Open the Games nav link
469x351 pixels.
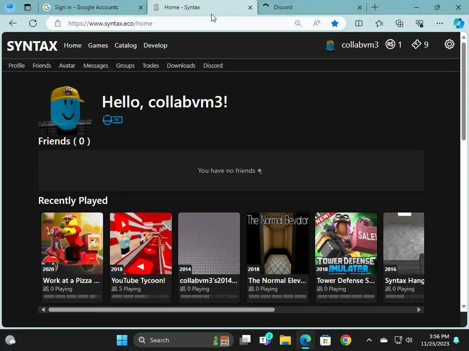point(98,45)
